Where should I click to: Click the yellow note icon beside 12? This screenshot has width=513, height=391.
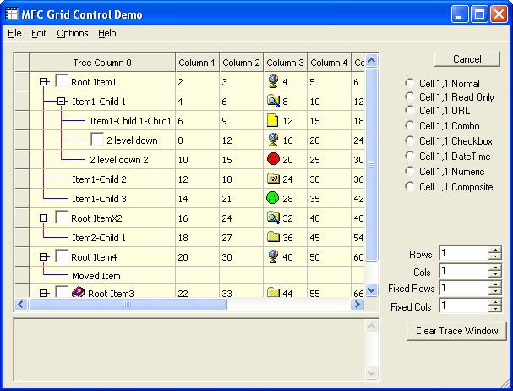(x=272, y=121)
